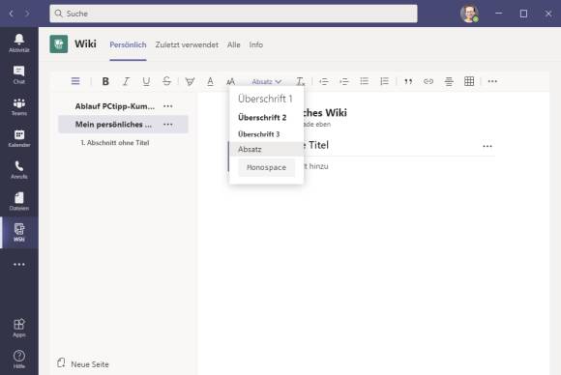
Task: Insert a quote block
Action: coord(408,81)
